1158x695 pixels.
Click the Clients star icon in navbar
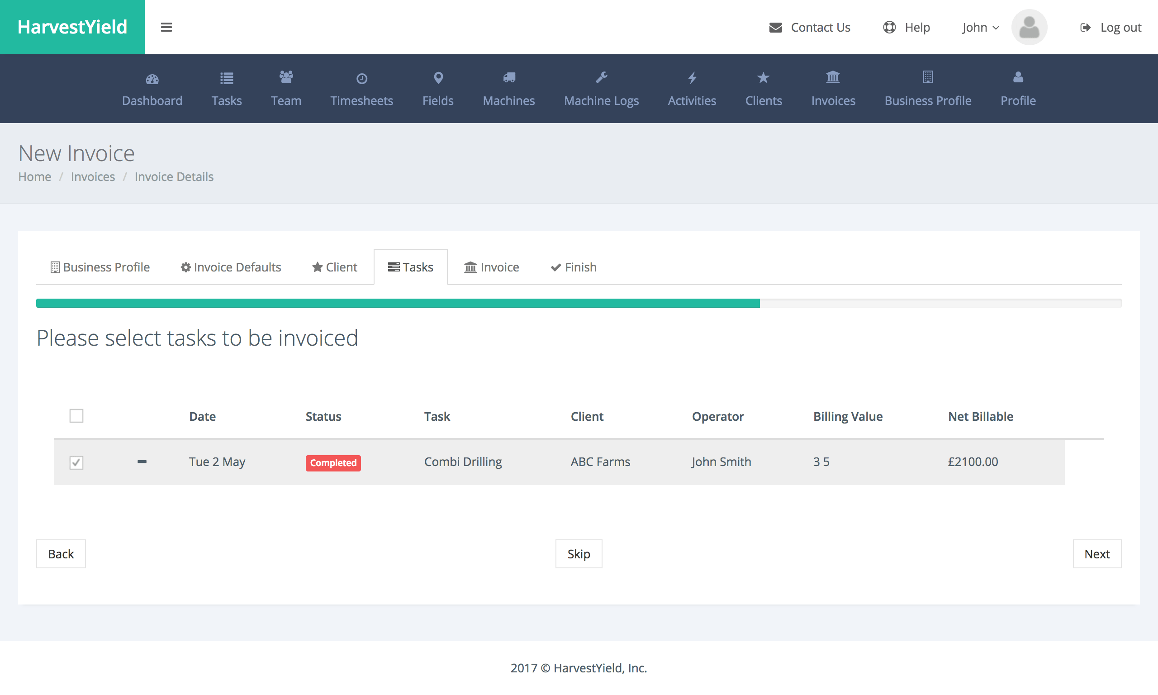pos(763,78)
